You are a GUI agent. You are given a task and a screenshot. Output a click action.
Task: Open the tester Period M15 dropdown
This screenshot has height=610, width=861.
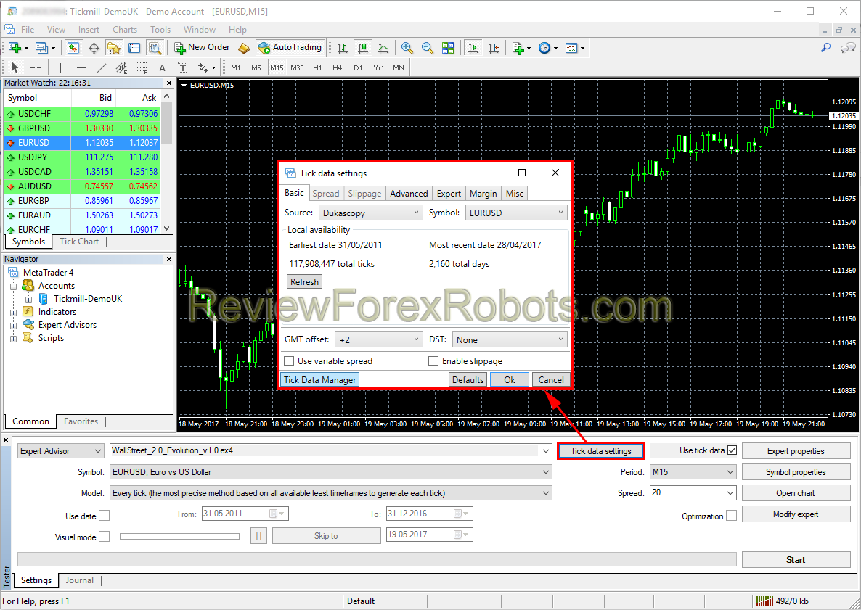click(x=693, y=471)
